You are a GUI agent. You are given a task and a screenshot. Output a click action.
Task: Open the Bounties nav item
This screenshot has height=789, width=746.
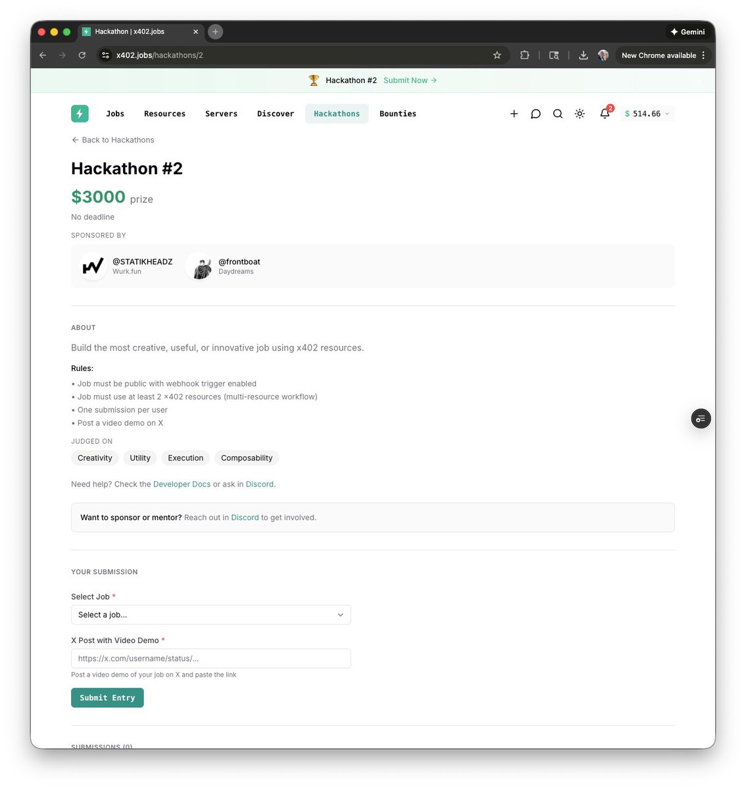(x=398, y=114)
